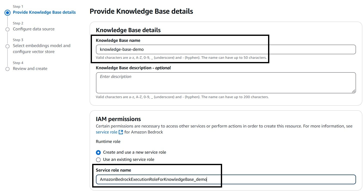Click the external link icon beside service role
Image resolution: width=363 pixels, height=193 pixels.
[121, 132]
